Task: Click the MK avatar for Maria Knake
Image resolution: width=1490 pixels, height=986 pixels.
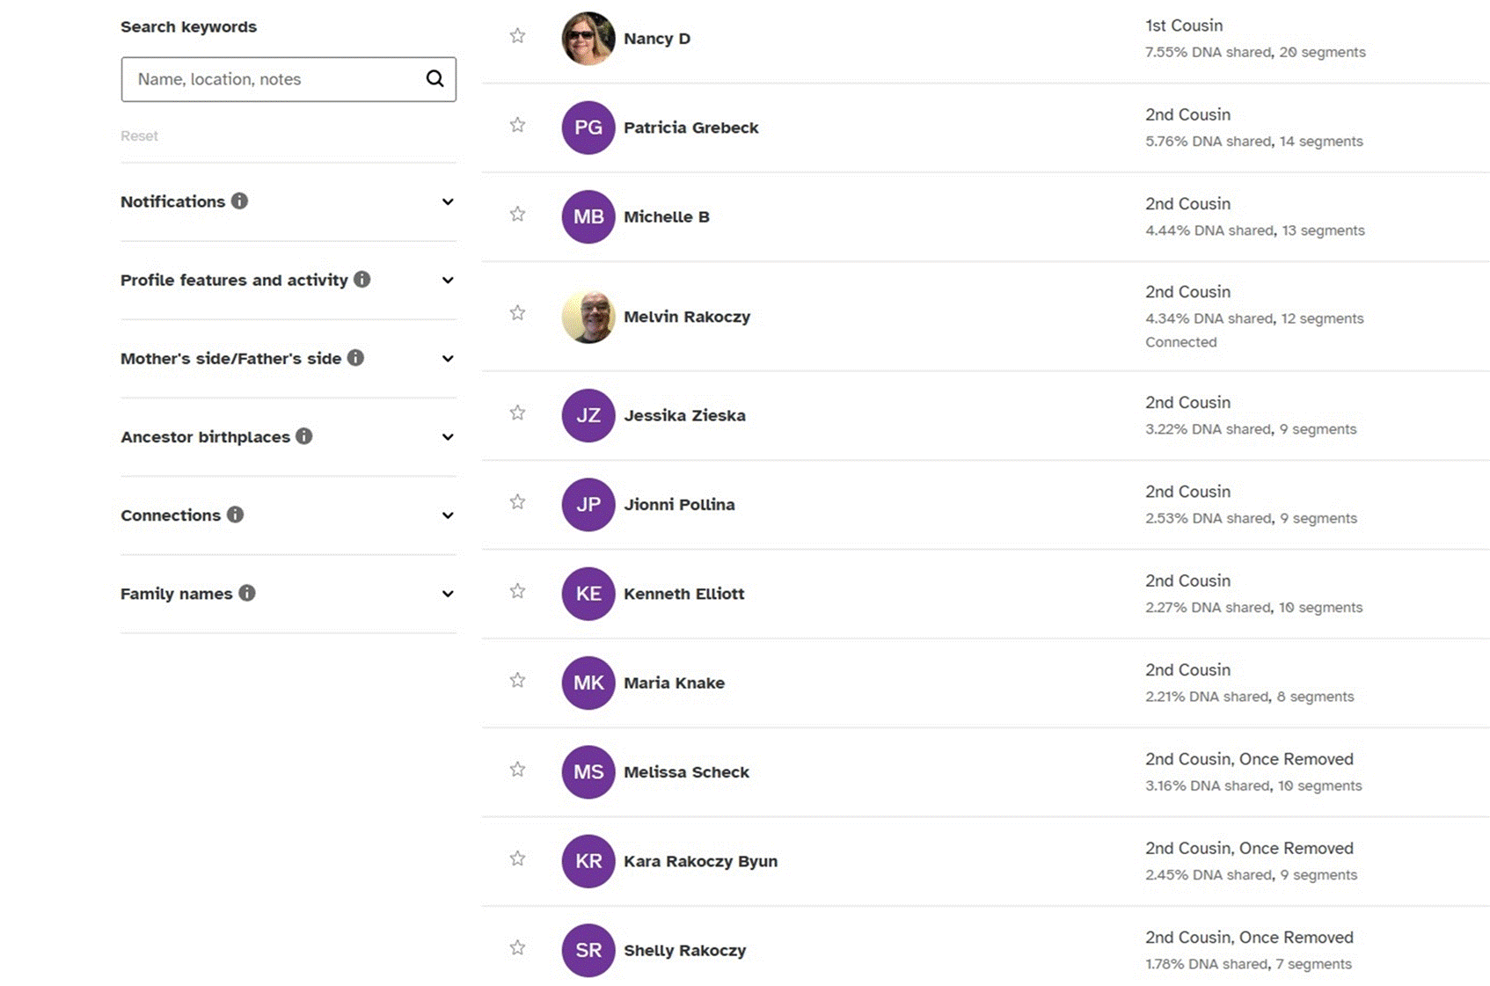Action: click(x=588, y=683)
